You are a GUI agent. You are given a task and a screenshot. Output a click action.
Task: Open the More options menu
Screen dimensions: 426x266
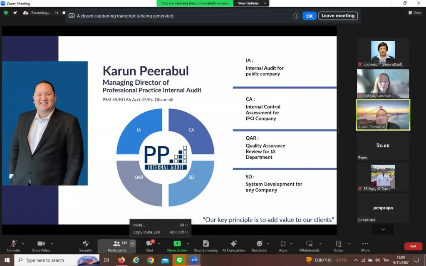tap(365, 246)
